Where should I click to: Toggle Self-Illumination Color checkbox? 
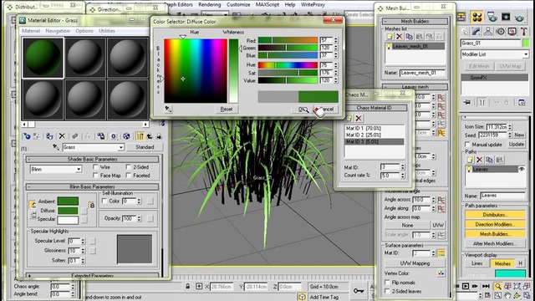pyautogui.click(x=104, y=201)
